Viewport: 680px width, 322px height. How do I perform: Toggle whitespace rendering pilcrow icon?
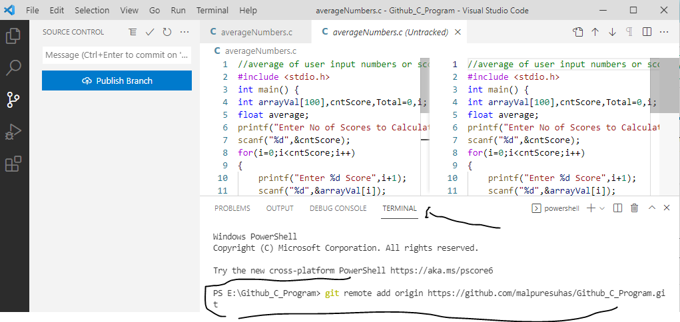[x=629, y=32]
